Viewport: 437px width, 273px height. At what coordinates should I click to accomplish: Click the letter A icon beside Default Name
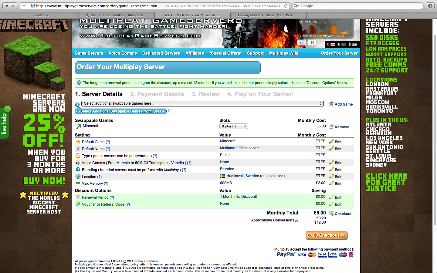tap(78, 149)
